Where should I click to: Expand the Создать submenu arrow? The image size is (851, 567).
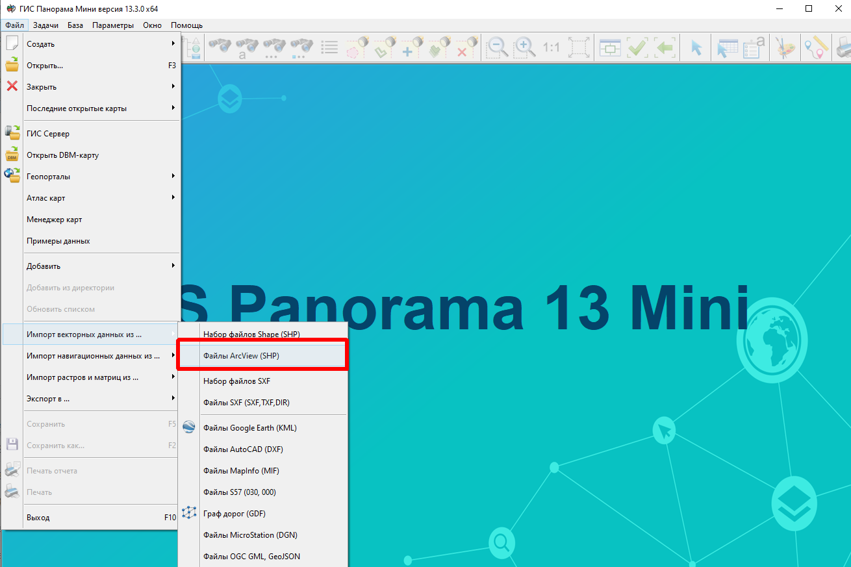(x=173, y=44)
